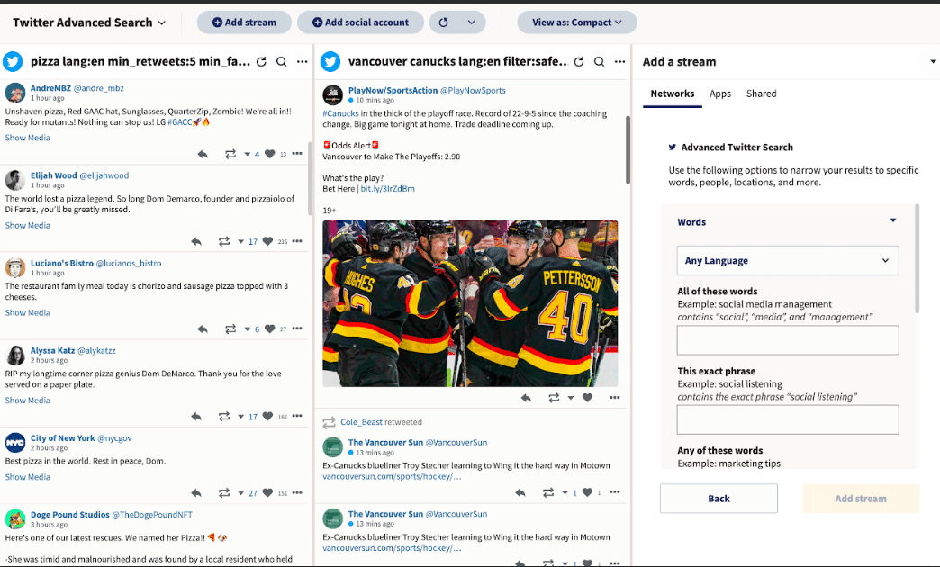Retweet the PlayNow/SportsAction Canucks tweet
The height and width of the screenshot is (567, 940).
tap(554, 398)
